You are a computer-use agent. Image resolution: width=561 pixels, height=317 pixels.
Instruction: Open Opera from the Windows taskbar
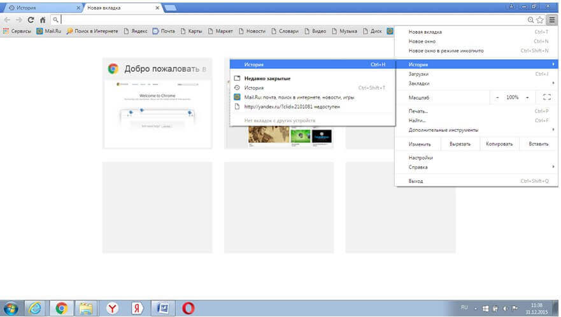tap(188, 308)
